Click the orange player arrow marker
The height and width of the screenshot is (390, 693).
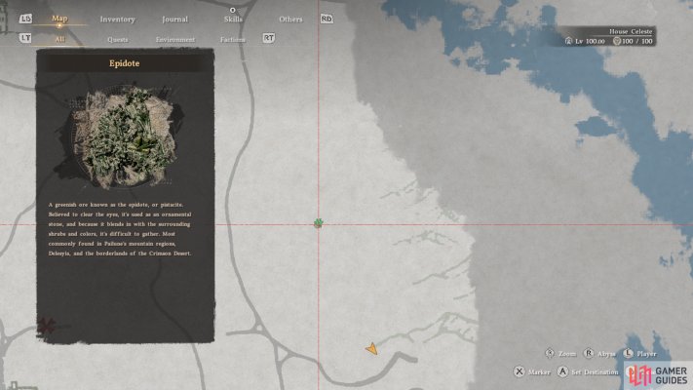tap(371, 349)
